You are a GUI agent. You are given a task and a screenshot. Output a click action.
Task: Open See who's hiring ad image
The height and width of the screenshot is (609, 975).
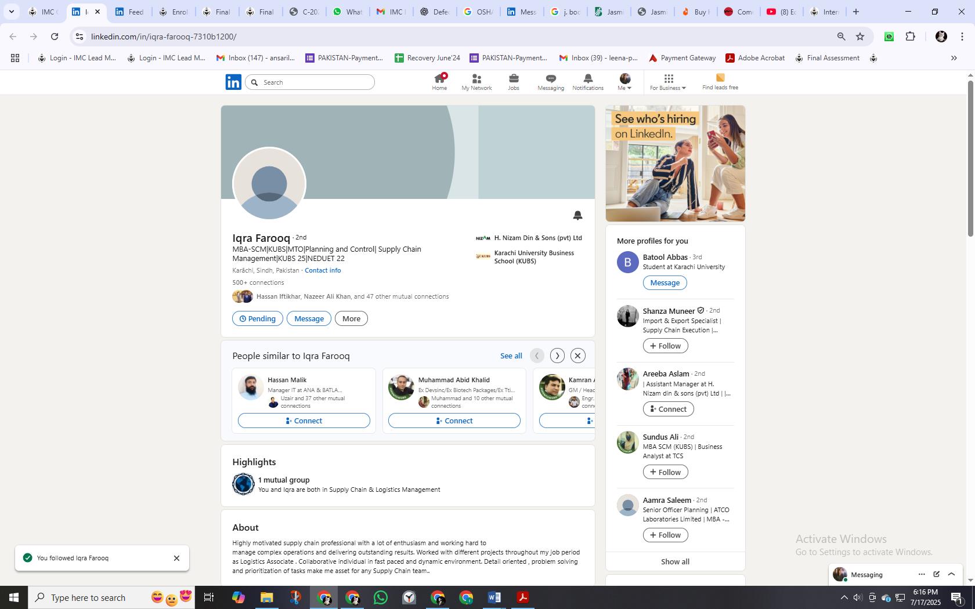675,164
